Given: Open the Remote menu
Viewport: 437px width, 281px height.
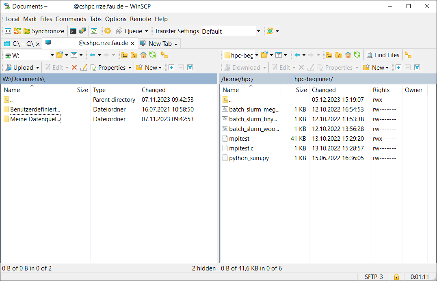Looking at the screenshot, I should tap(141, 19).
